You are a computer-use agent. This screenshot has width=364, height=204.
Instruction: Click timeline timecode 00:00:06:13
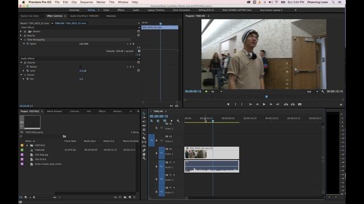point(159,116)
